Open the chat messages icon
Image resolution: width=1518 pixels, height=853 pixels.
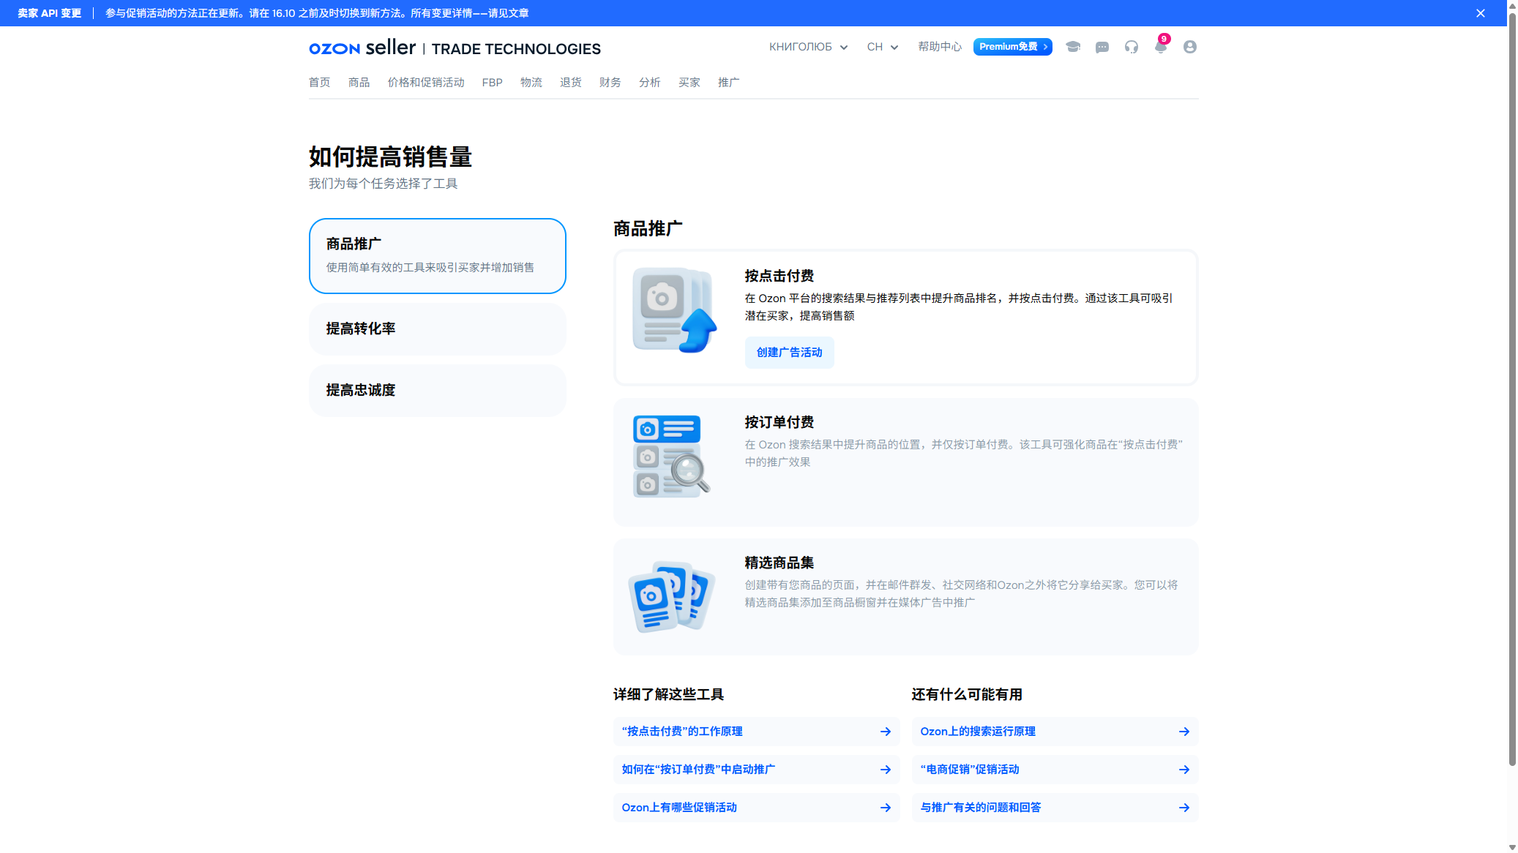[x=1102, y=47]
